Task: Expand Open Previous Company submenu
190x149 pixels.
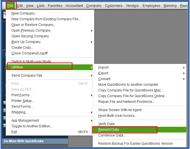Action: [x=50, y=30]
